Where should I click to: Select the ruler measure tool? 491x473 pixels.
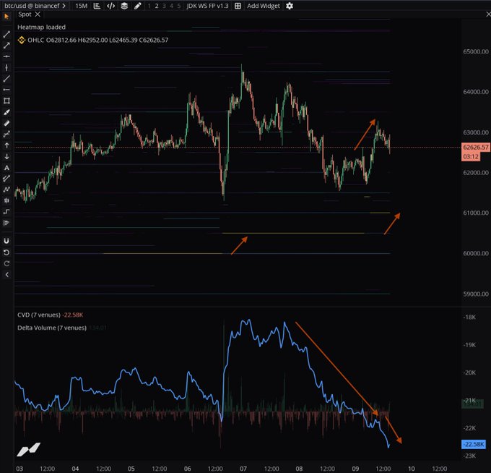point(6,123)
